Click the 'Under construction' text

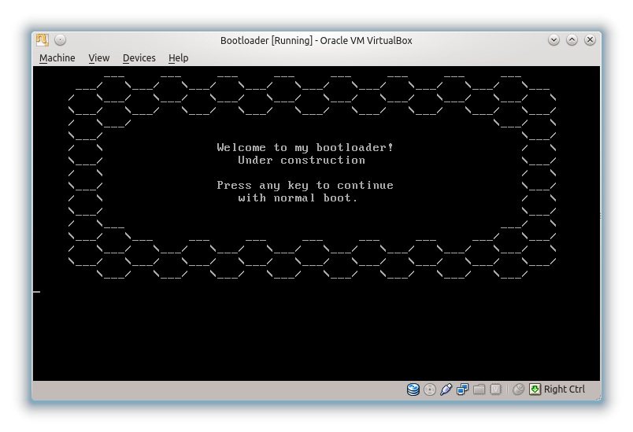click(302, 161)
